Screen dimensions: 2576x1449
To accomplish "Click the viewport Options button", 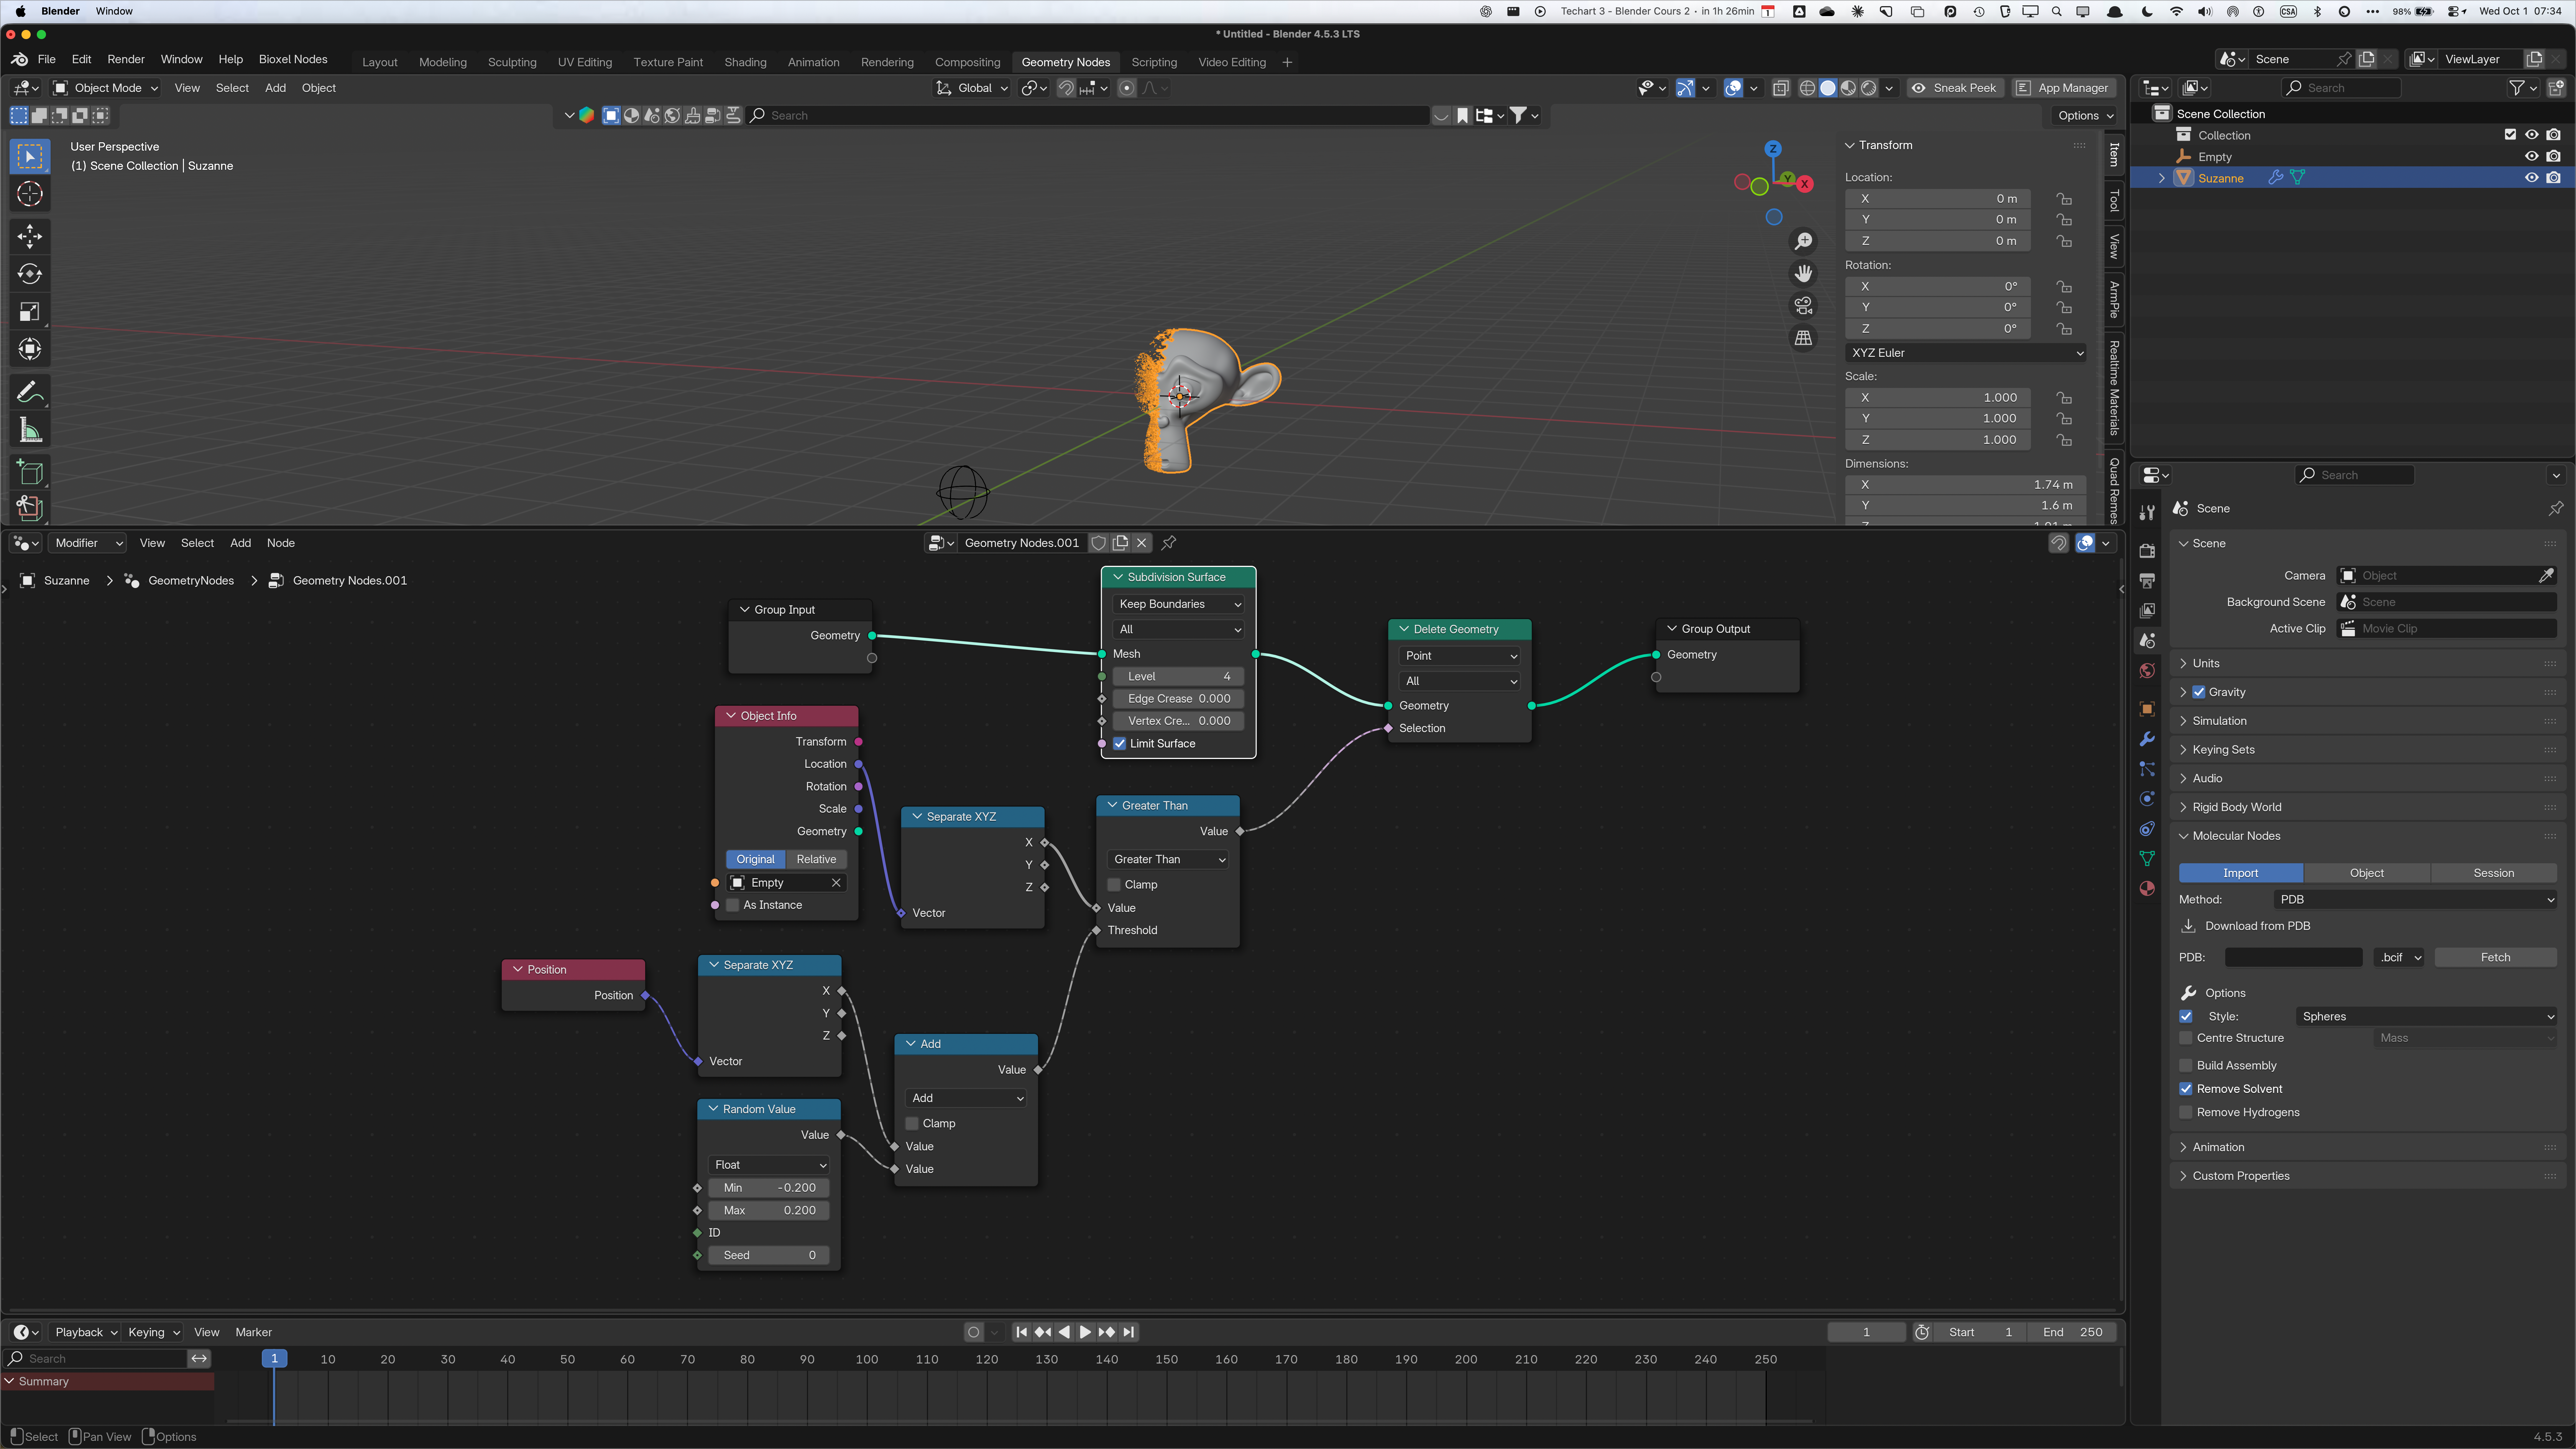I will tap(2085, 116).
